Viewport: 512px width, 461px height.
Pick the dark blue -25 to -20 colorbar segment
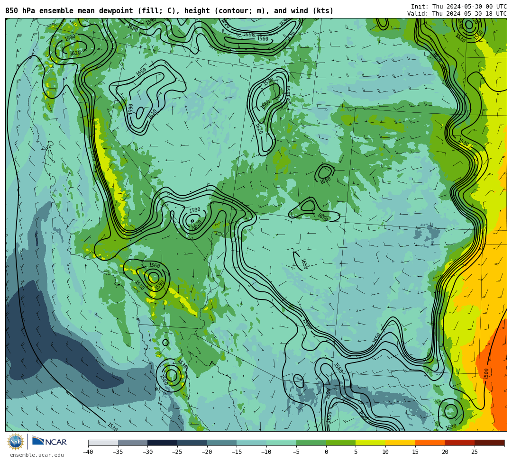(192, 443)
